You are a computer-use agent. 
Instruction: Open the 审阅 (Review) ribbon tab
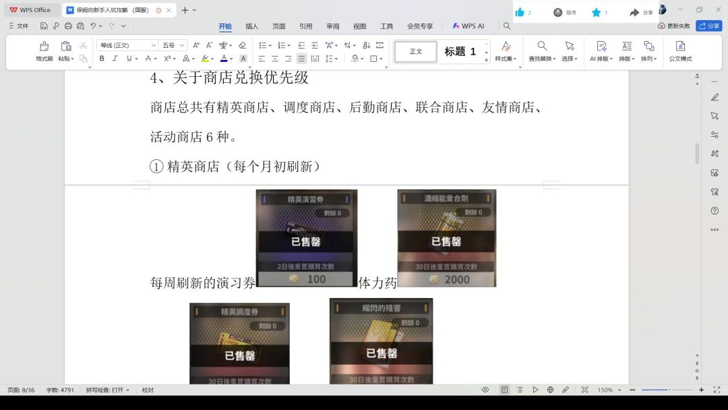pos(332,26)
